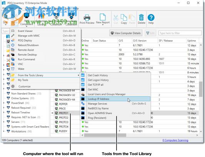This screenshot has width=205, height=157.
Task: Select the VNC menu entry
Action: tap(45, 64)
